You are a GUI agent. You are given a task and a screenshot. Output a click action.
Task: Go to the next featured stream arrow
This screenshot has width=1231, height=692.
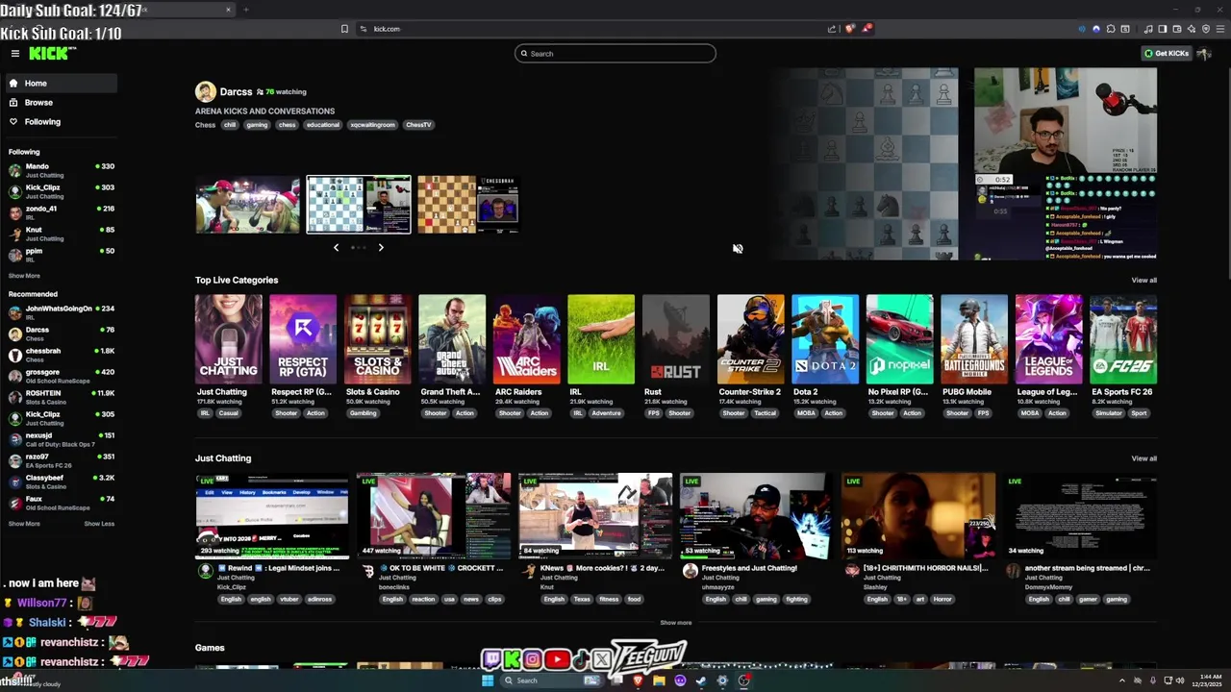(381, 247)
